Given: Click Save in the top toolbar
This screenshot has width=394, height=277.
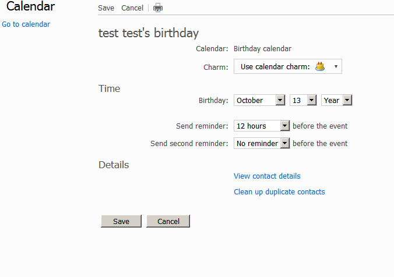Looking at the screenshot, I should (106, 8).
